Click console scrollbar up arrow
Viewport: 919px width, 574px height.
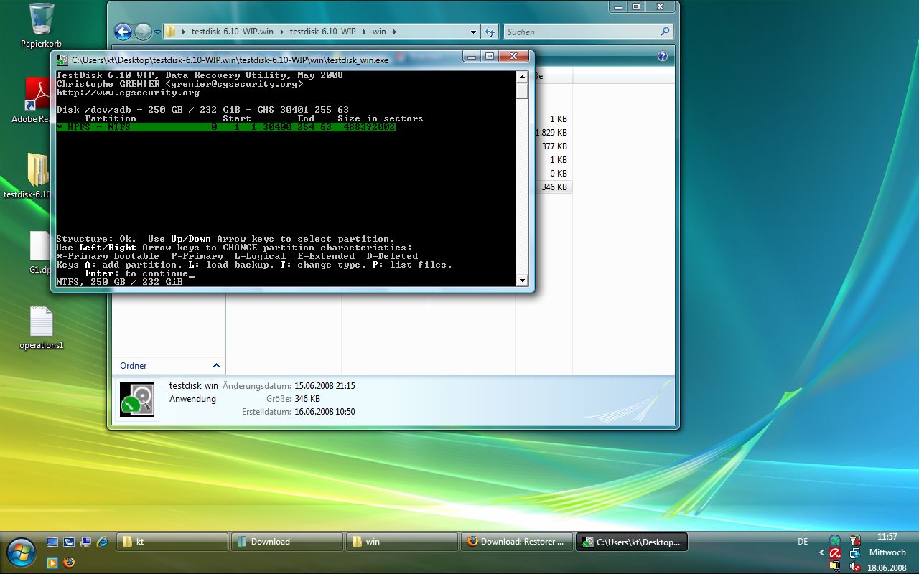522,77
